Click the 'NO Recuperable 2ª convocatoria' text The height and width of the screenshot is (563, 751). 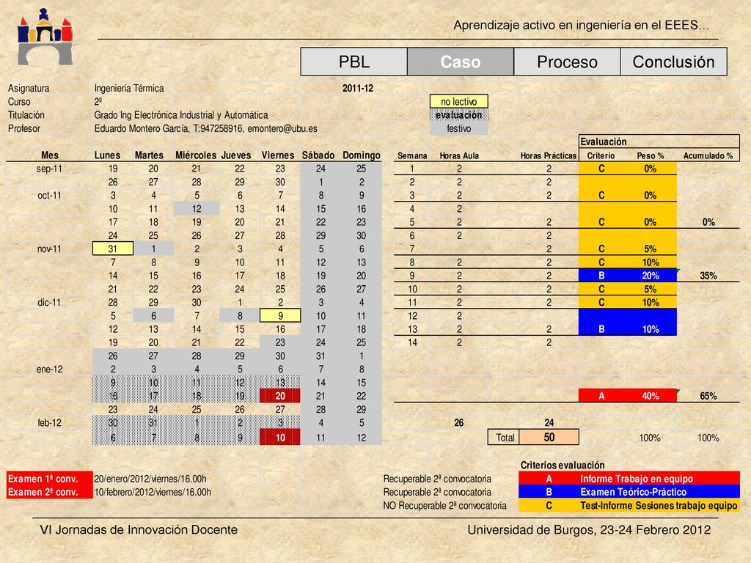(x=444, y=506)
